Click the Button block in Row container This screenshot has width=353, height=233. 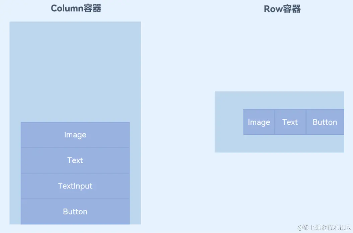[325, 122]
